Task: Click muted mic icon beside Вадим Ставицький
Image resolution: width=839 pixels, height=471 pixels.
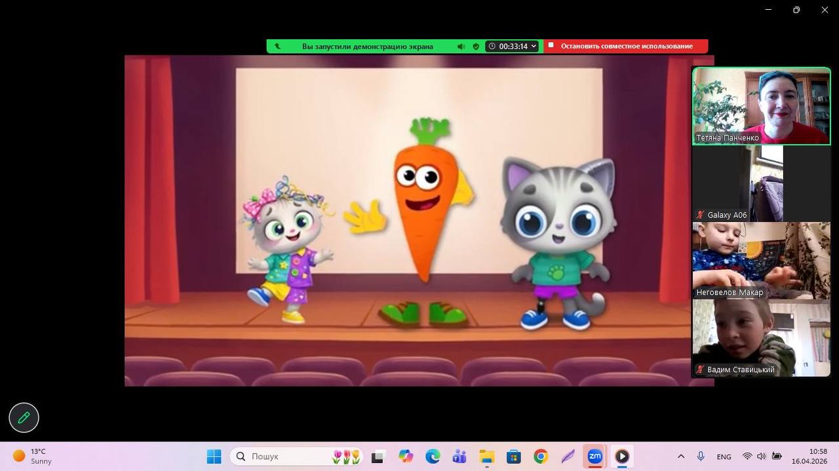Action: (x=700, y=370)
